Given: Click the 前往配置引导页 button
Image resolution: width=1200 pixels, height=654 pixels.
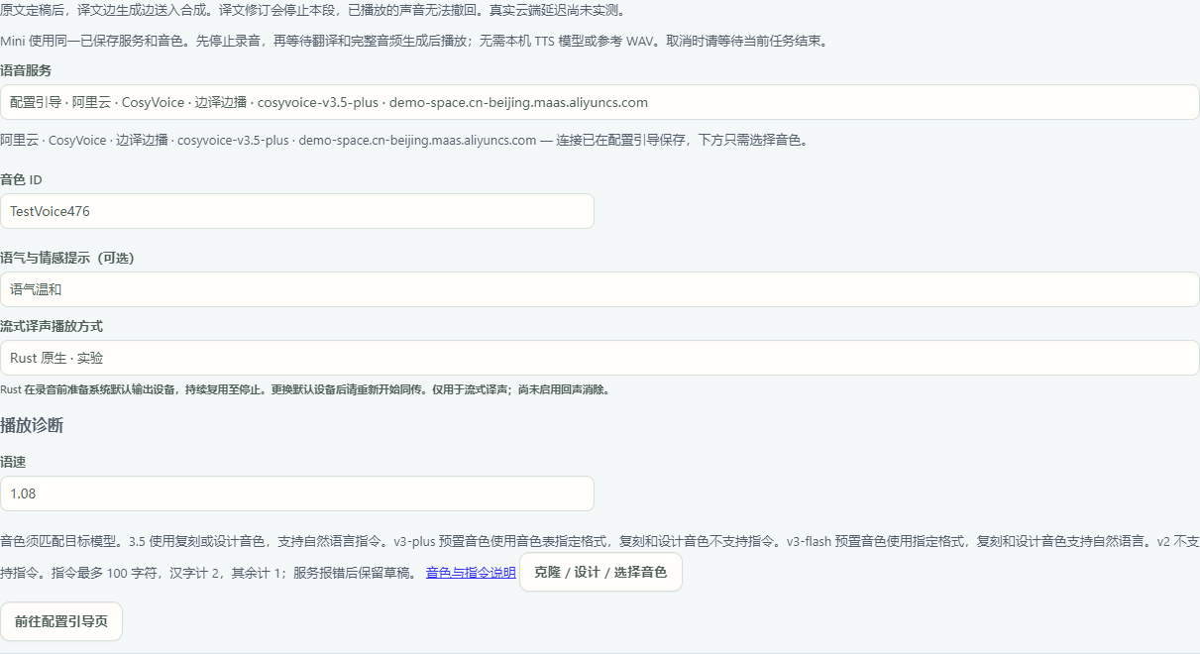Looking at the screenshot, I should [61, 621].
